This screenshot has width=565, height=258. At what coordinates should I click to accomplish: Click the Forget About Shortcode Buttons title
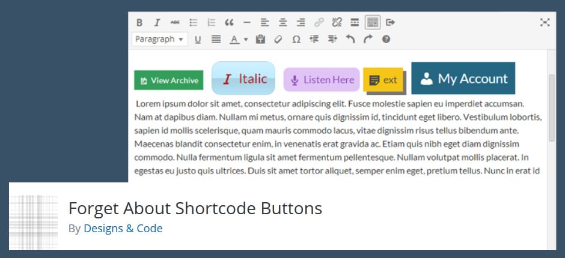[x=195, y=208]
